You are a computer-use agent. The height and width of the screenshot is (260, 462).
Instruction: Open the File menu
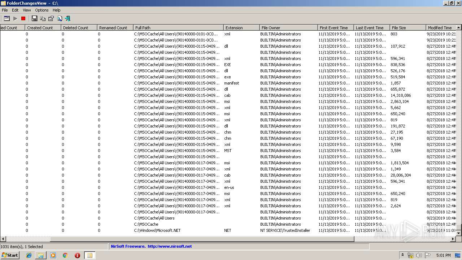tap(5, 10)
